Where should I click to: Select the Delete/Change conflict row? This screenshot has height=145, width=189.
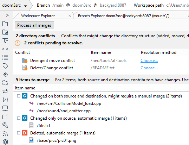101,68
